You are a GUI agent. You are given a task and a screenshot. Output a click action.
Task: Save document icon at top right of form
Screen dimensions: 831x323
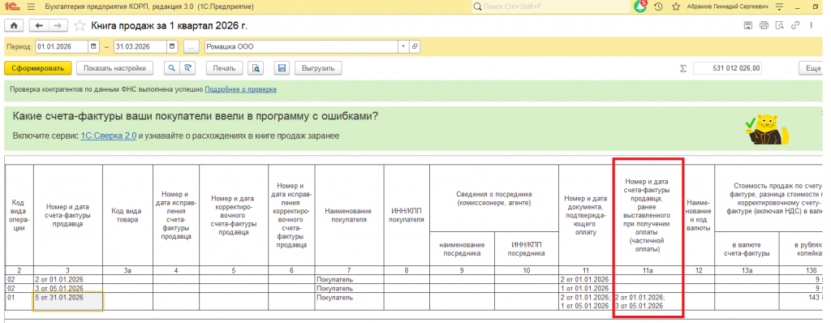click(x=747, y=25)
